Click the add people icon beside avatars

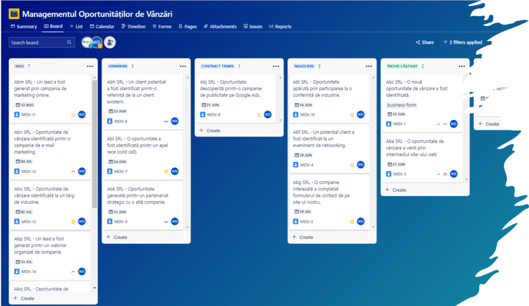(x=110, y=42)
